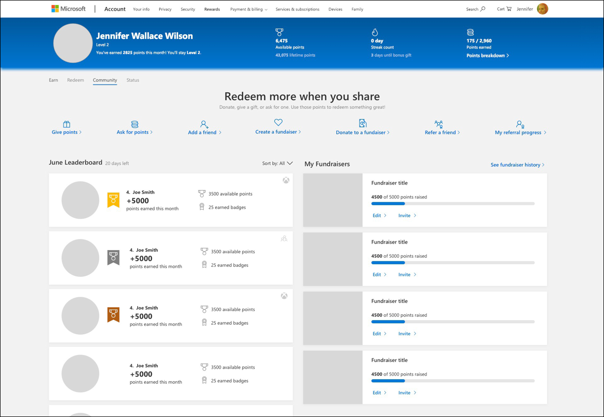The width and height of the screenshot is (604, 417).
Task: Click the My referral progress icon
Action: tap(520, 124)
